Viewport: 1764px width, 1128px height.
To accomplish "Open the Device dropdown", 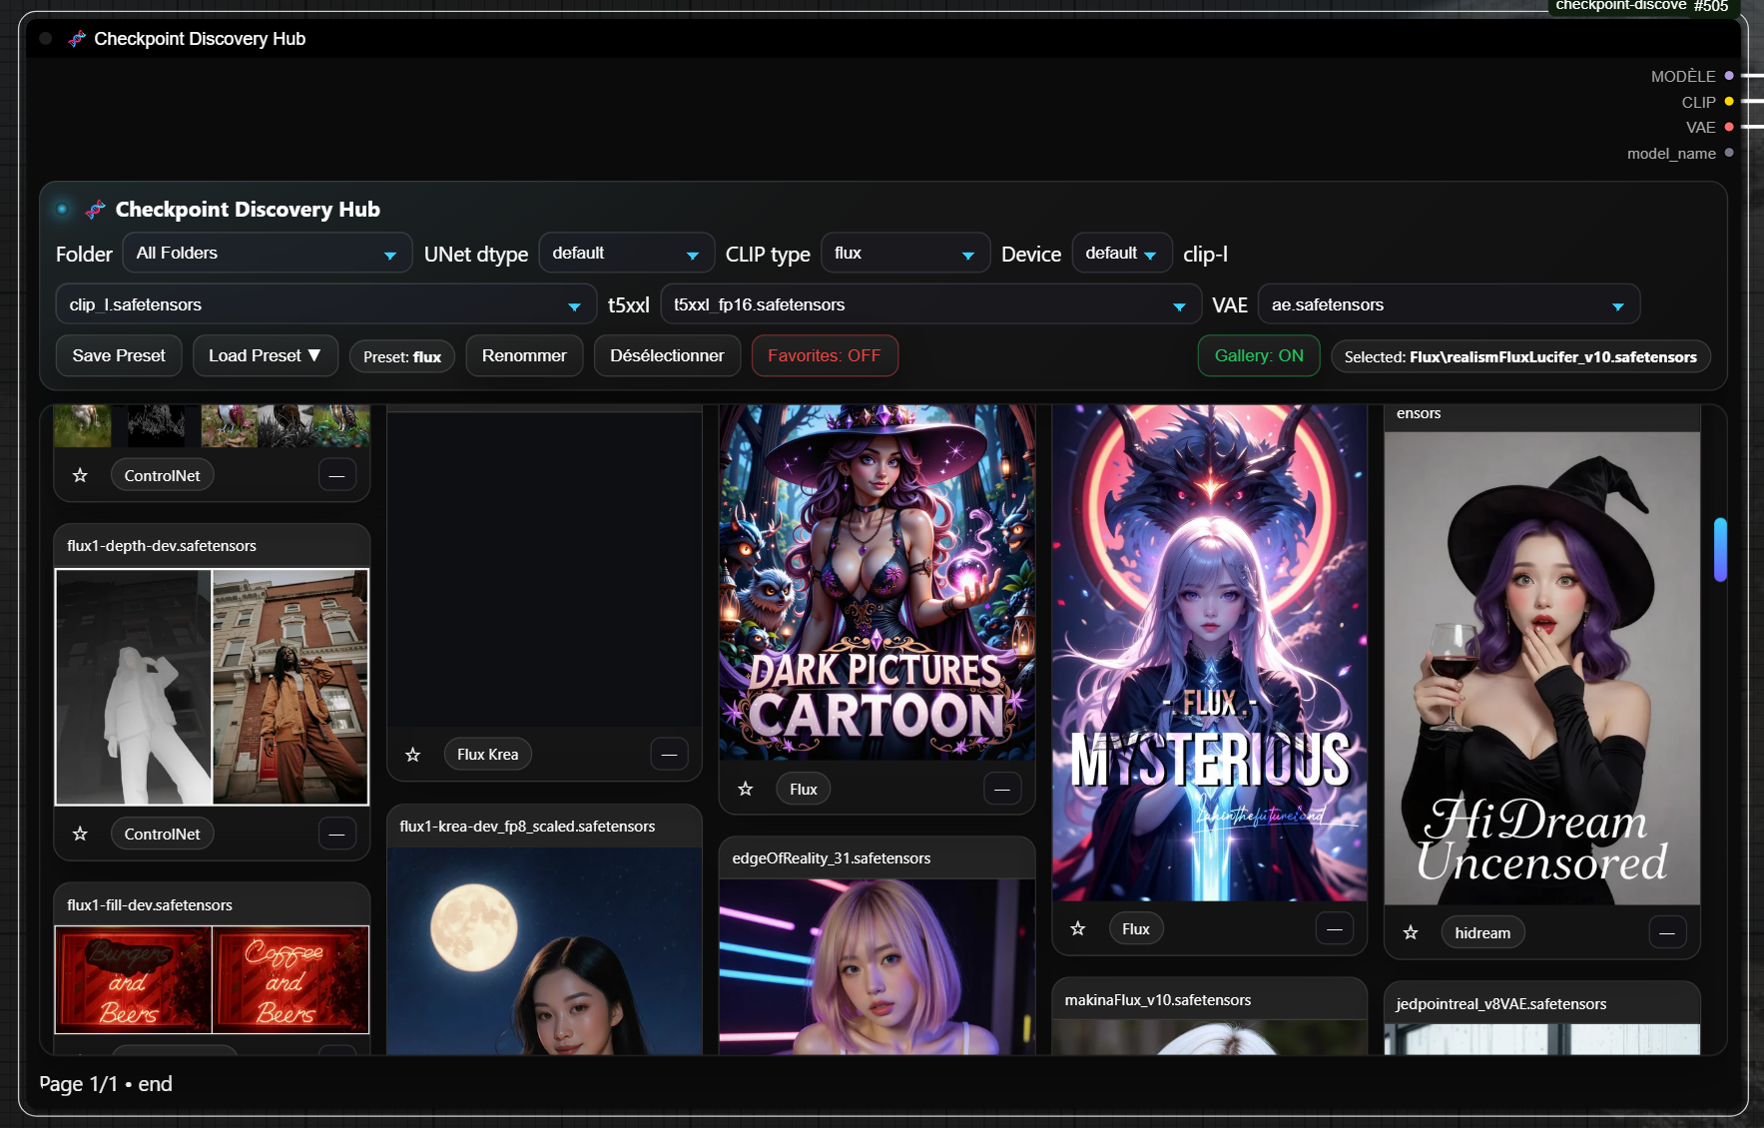I will coord(1121,254).
